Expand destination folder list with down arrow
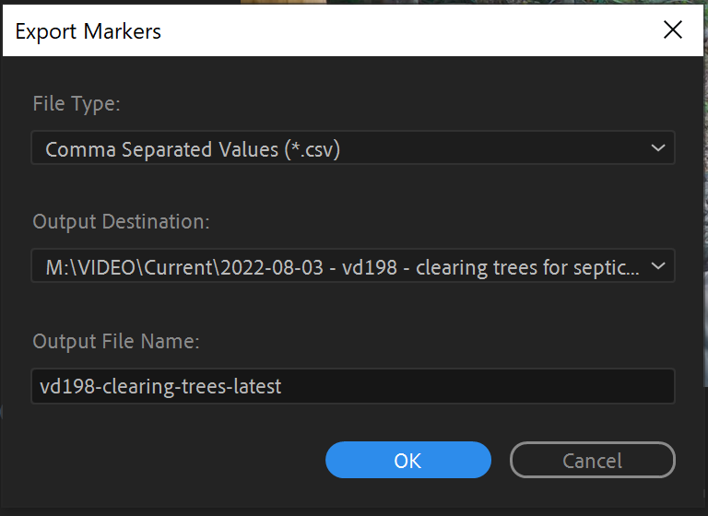The image size is (708, 516). pyautogui.click(x=657, y=266)
